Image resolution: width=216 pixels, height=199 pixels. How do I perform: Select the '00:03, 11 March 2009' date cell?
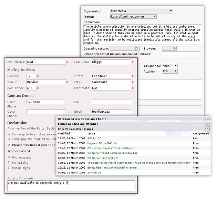click(72, 173)
